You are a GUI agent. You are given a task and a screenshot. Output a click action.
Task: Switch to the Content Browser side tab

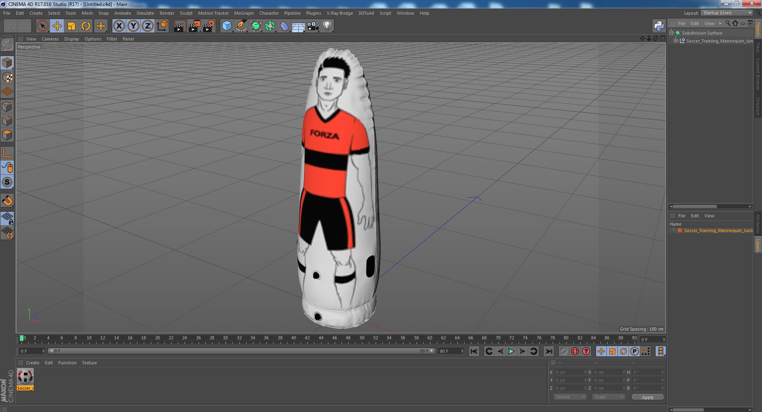[758, 74]
